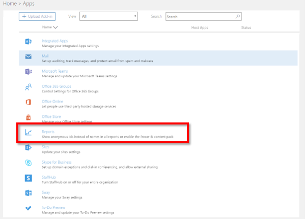Click the Integrated Apps icon
The image size is (308, 219).
pyautogui.click(x=29, y=41)
